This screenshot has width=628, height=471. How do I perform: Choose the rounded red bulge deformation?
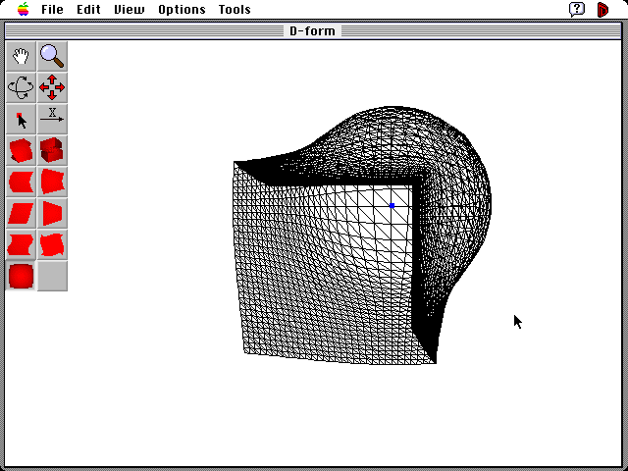pos(21,276)
